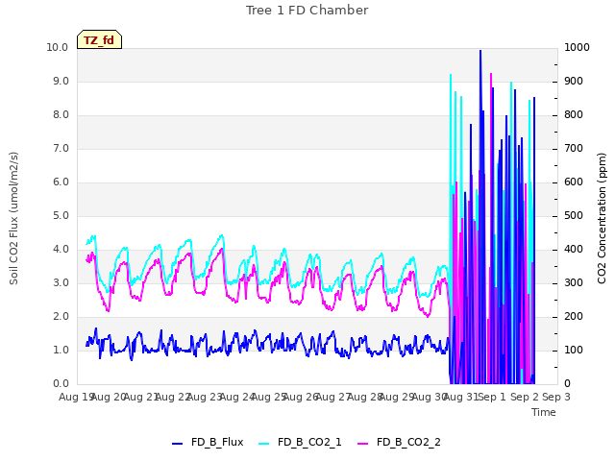Click the chart title Tree 1 FD Chamber
Image resolution: width=615 pixels, height=461 pixels.
pos(307,11)
